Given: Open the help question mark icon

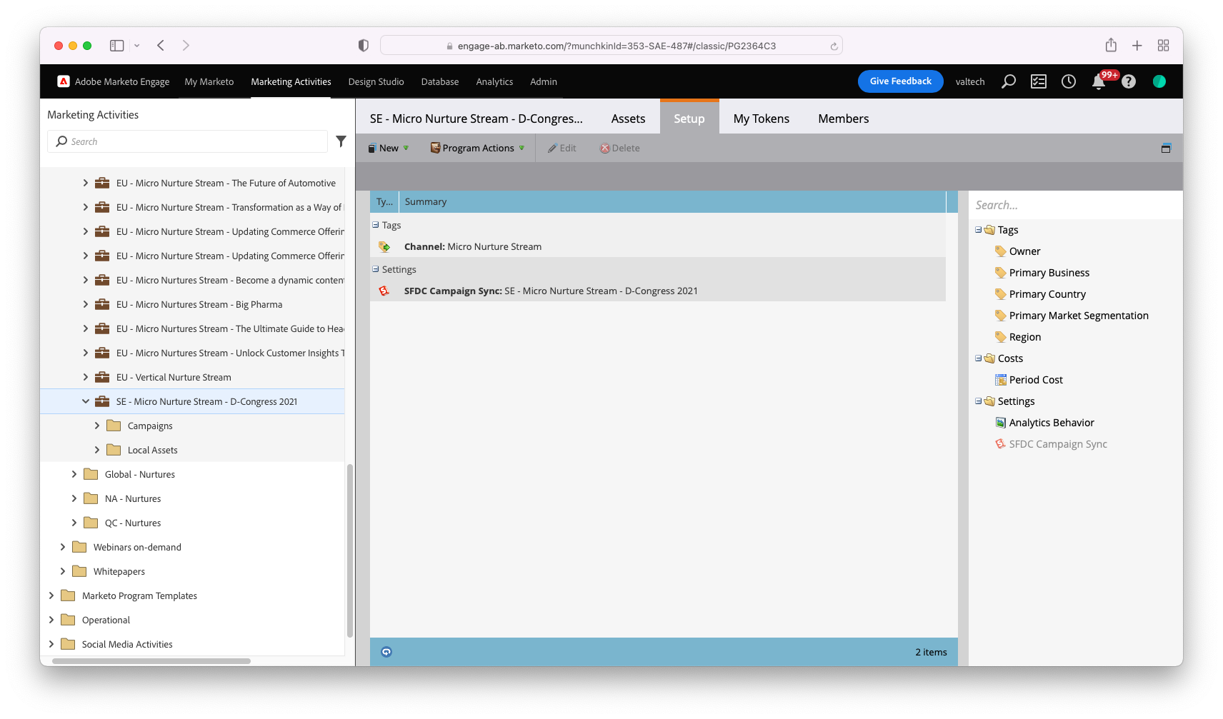Looking at the screenshot, I should click(1129, 81).
